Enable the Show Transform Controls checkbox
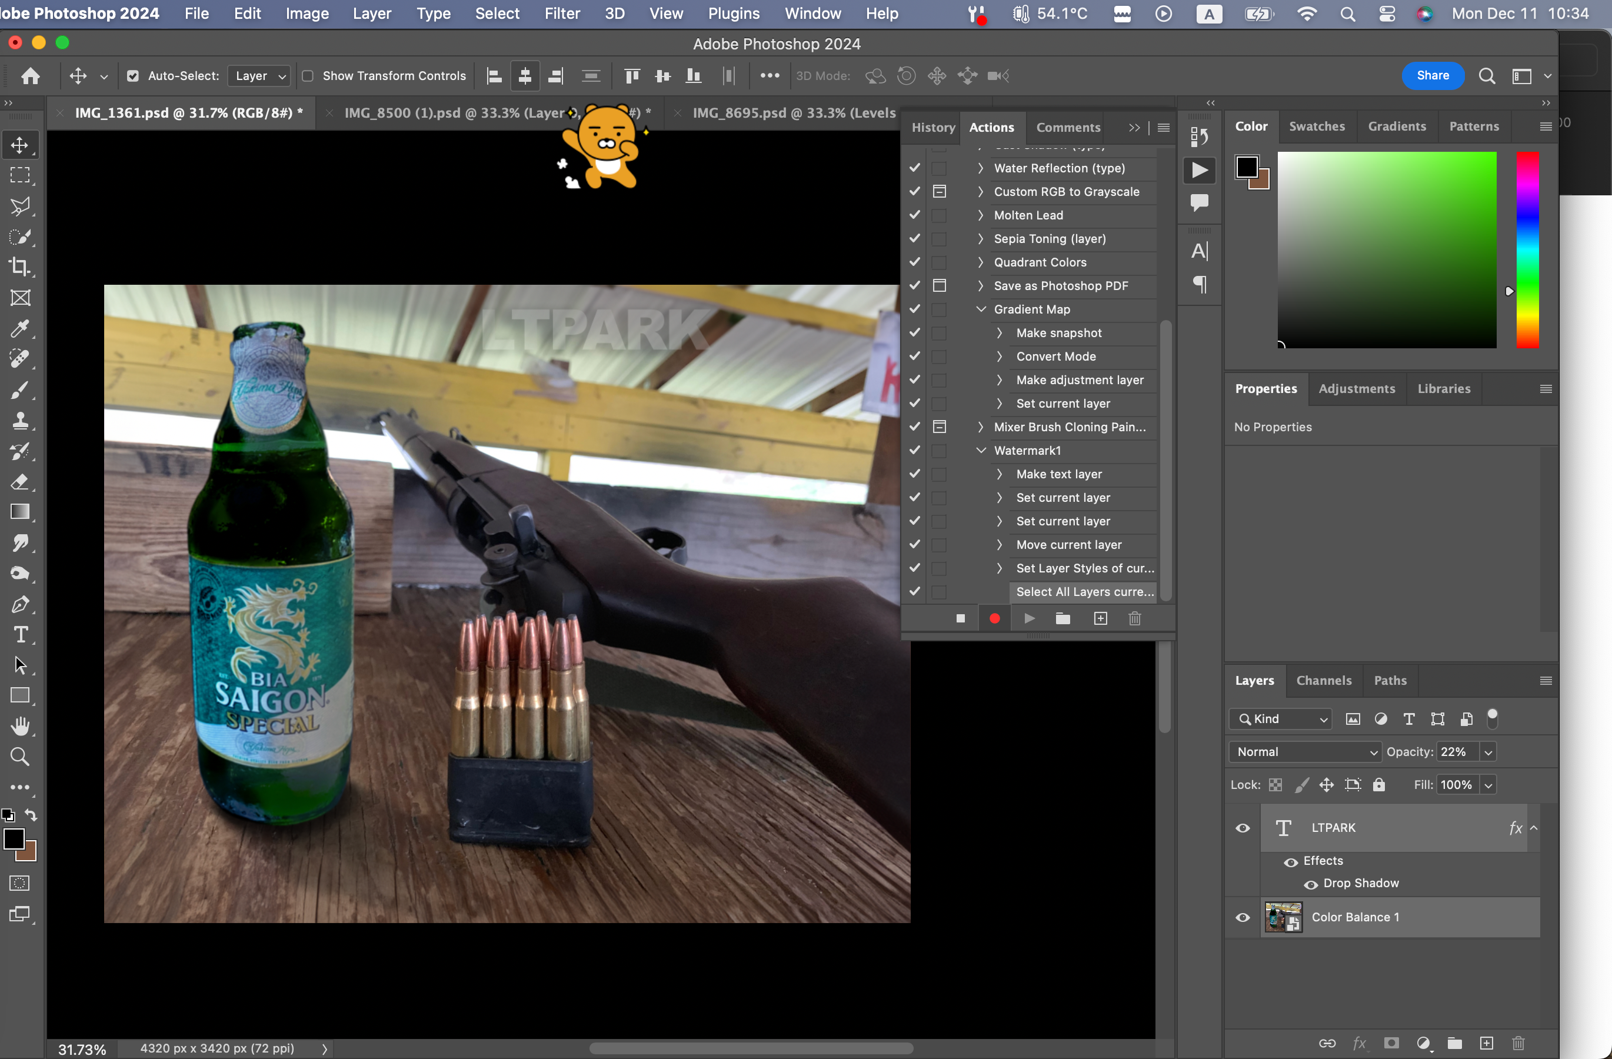 click(x=308, y=76)
